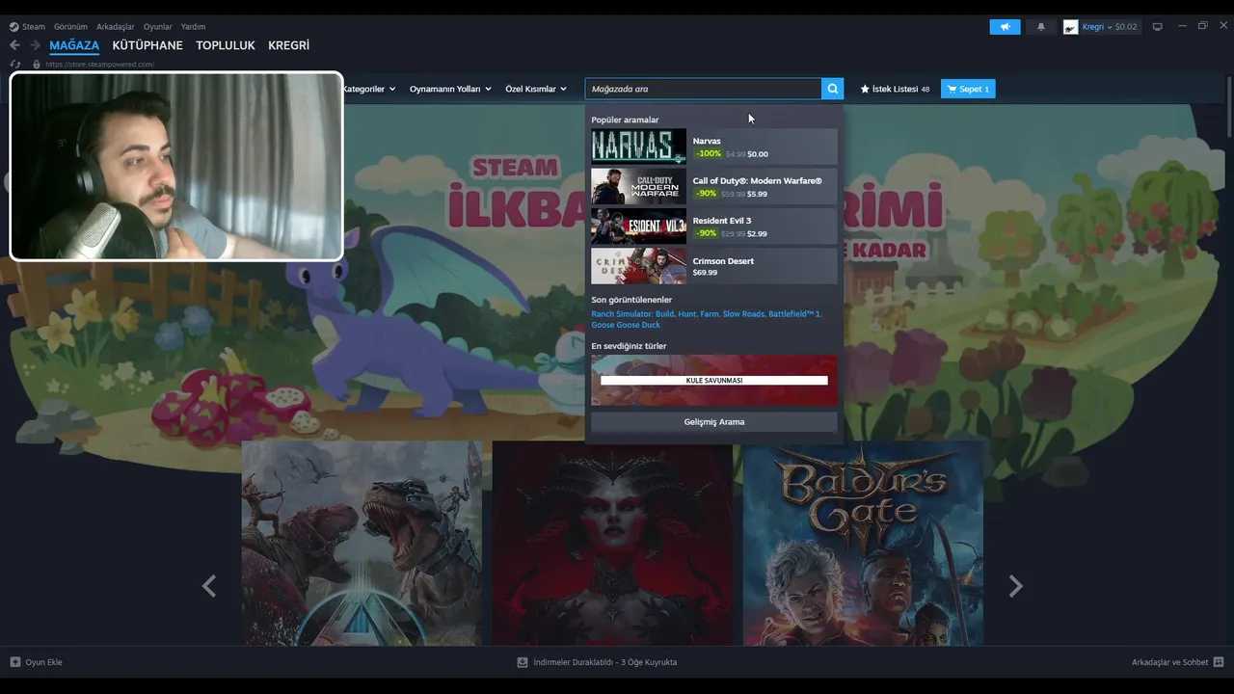Go back with the left arrow
The width and height of the screenshot is (1234, 694).
pos(14,45)
